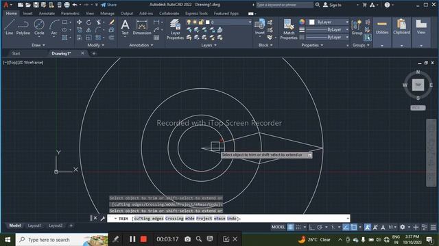The image size is (439, 246).
Task: Open Layer Properties manager
Action: (x=175, y=29)
